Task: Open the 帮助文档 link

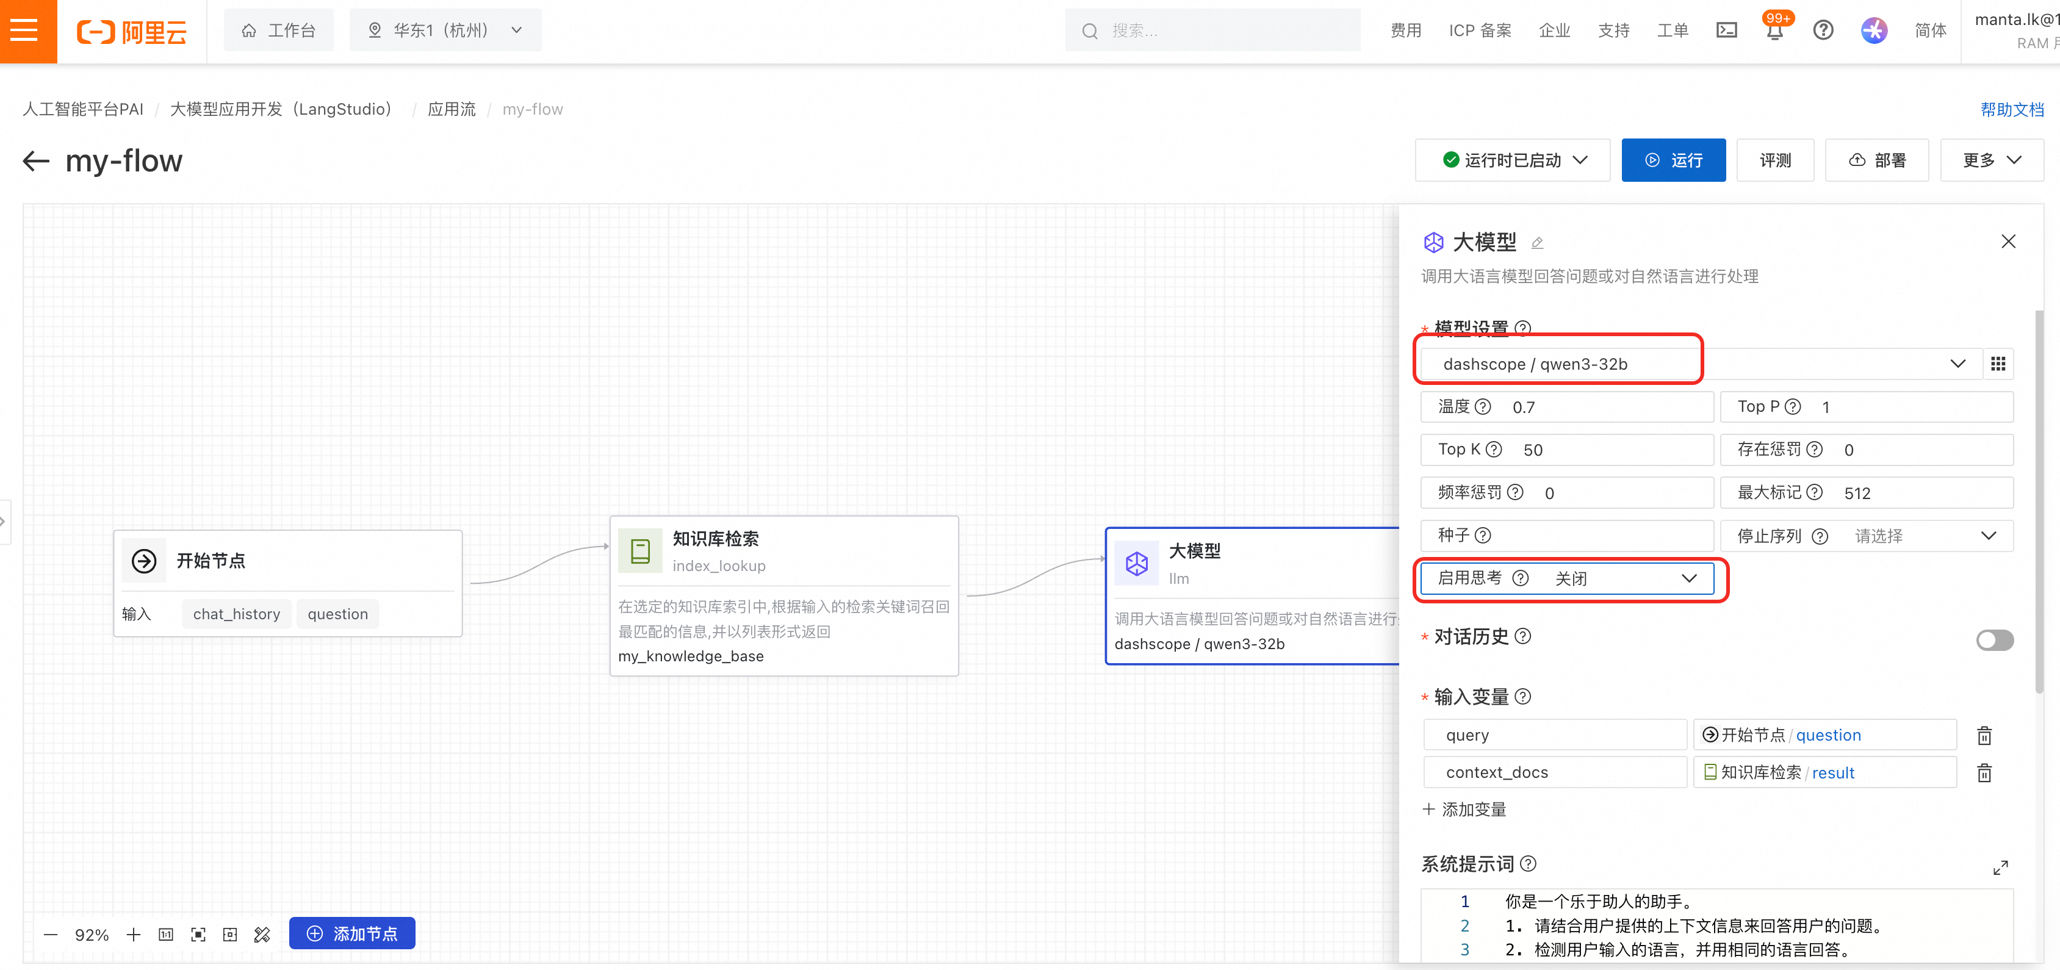Action: pyautogui.click(x=2011, y=110)
